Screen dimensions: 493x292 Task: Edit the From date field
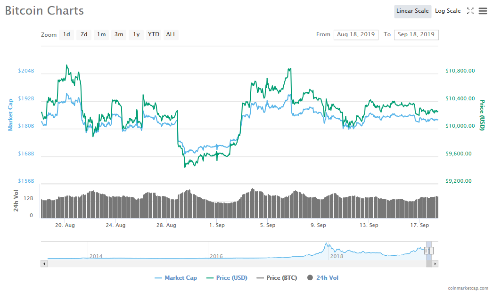pyautogui.click(x=356, y=34)
